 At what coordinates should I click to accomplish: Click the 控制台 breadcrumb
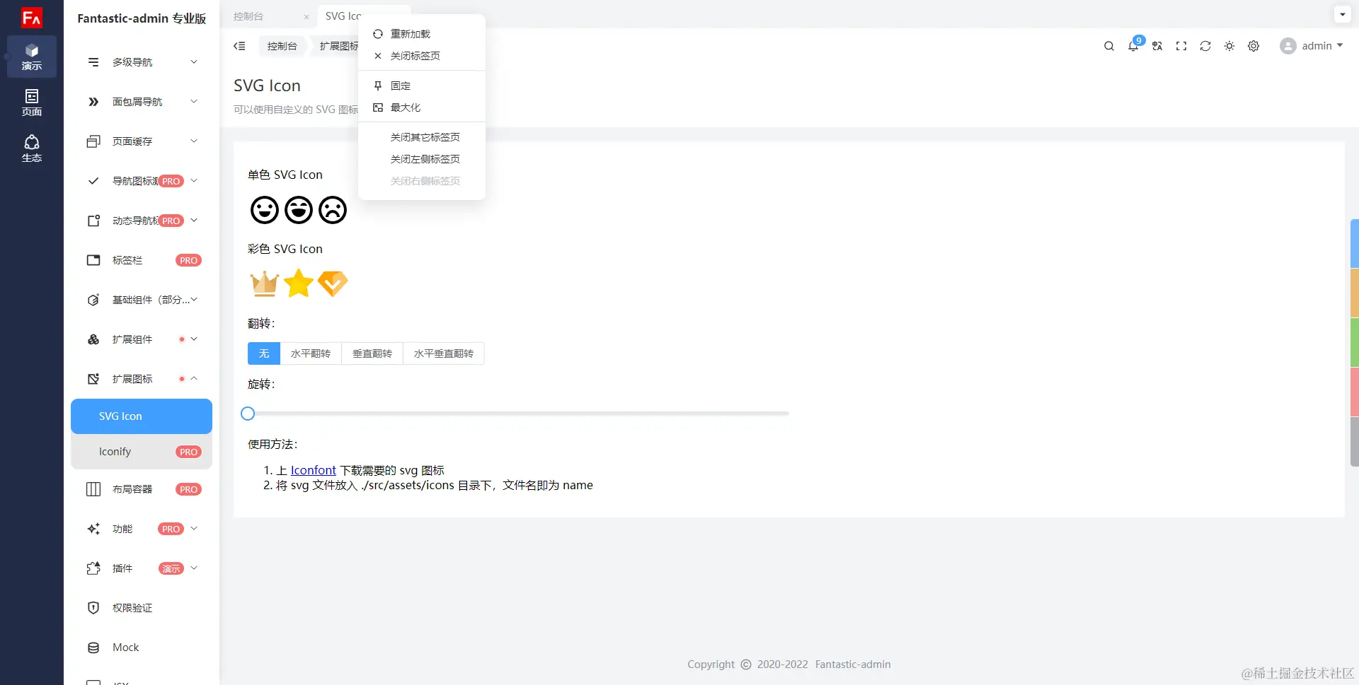[282, 46]
